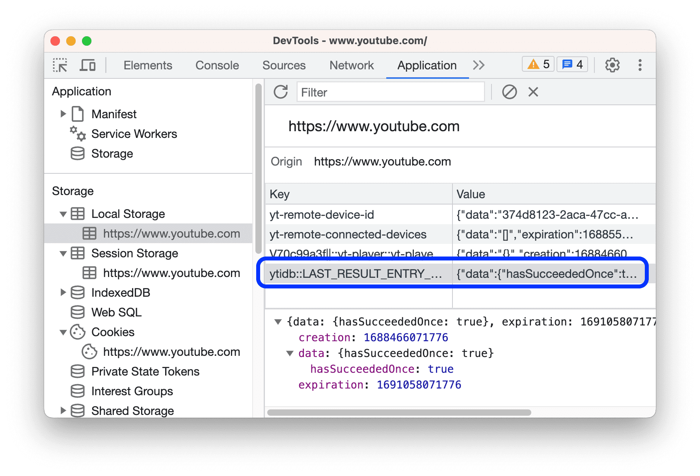Collapse the Cookies section
Screen dimensions: 700x476
tap(63, 332)
